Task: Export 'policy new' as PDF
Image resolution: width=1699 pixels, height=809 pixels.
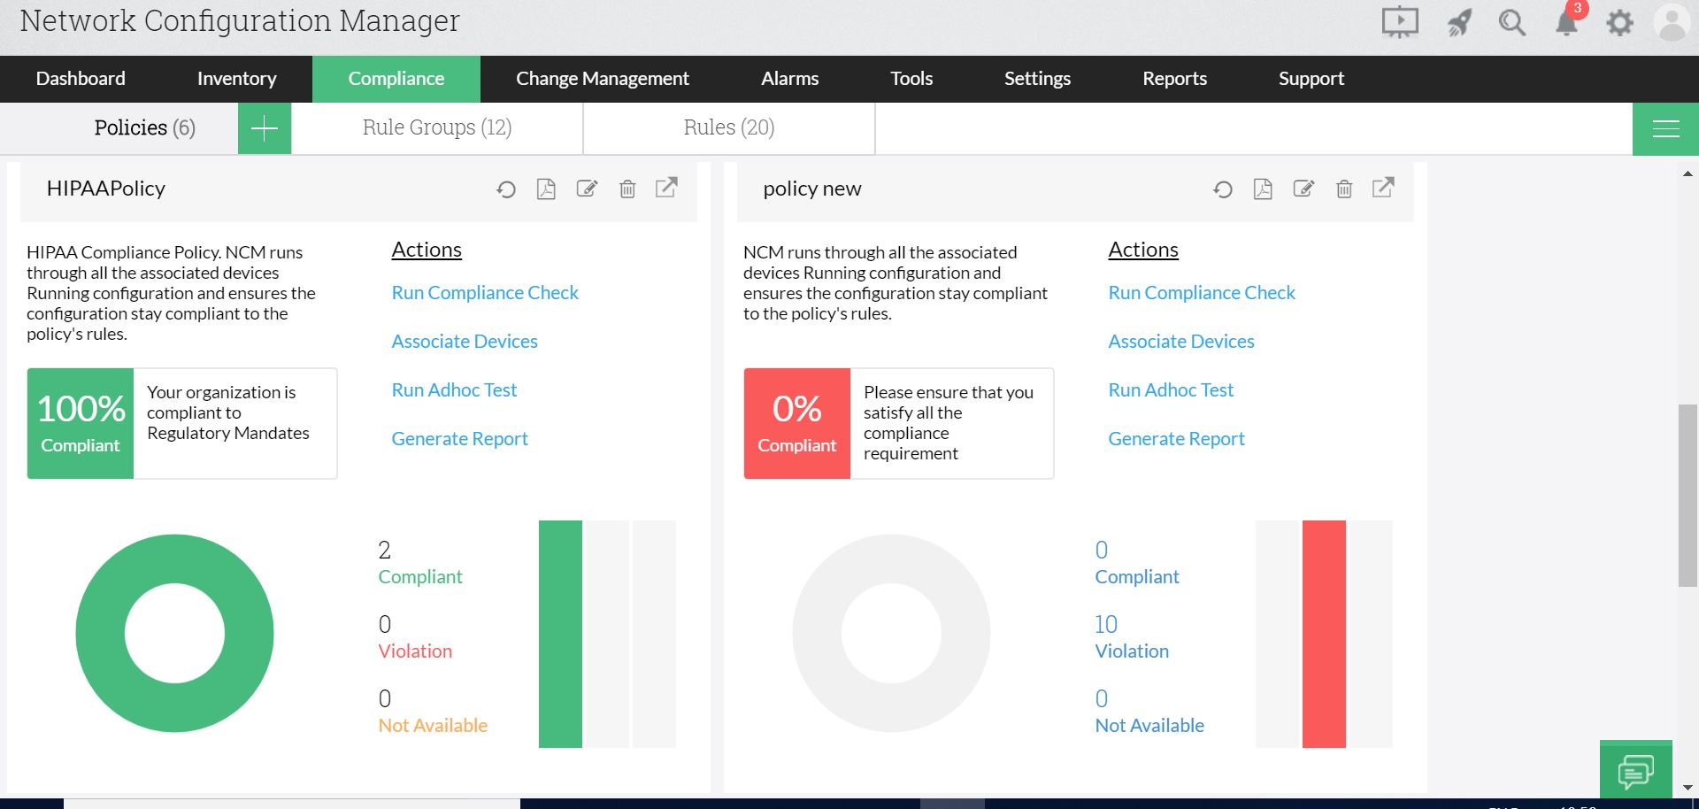Action: click(x=1263, y=189)
